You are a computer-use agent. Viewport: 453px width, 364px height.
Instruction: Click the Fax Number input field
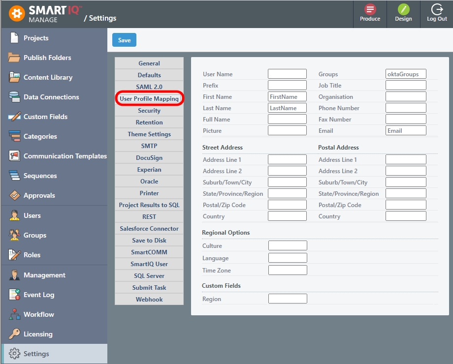click(406, 119)
